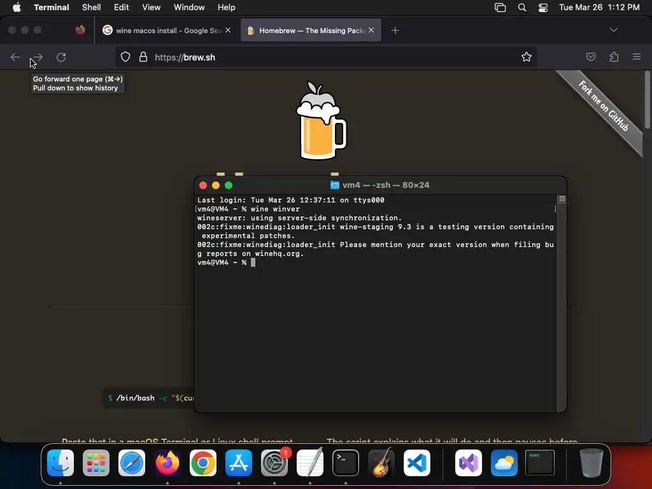Click the site security padlock icon
Screen dimensions: 652x489
tap(143, 57)
